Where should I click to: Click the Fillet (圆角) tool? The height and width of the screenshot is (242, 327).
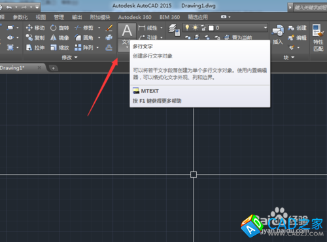pos(84,38)
